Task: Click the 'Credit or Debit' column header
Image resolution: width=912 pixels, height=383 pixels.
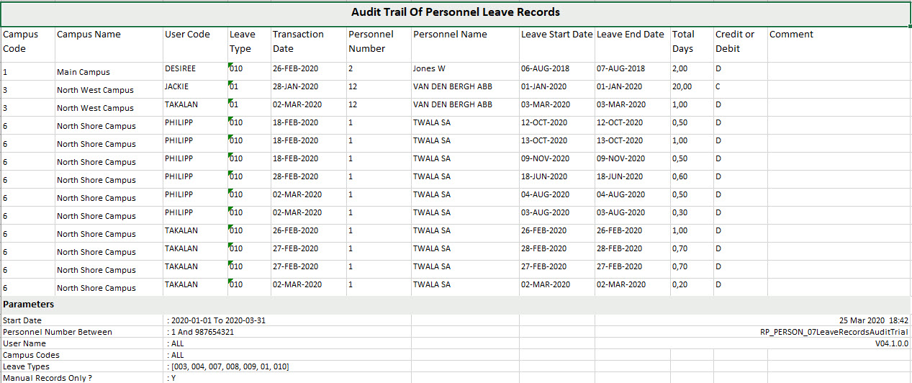Action: 734,42
